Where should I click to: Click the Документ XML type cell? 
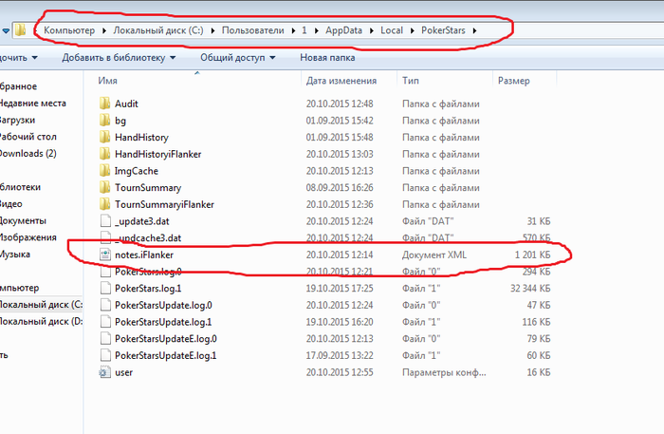pos(434,255)
